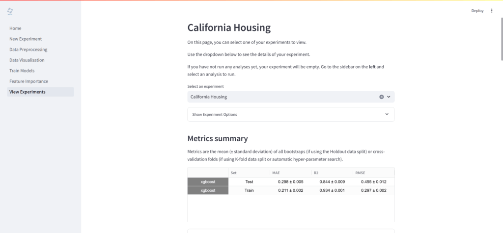Go to the Home page
The width and height of the screenshot is (503, 233).
(x=15, y=28)
